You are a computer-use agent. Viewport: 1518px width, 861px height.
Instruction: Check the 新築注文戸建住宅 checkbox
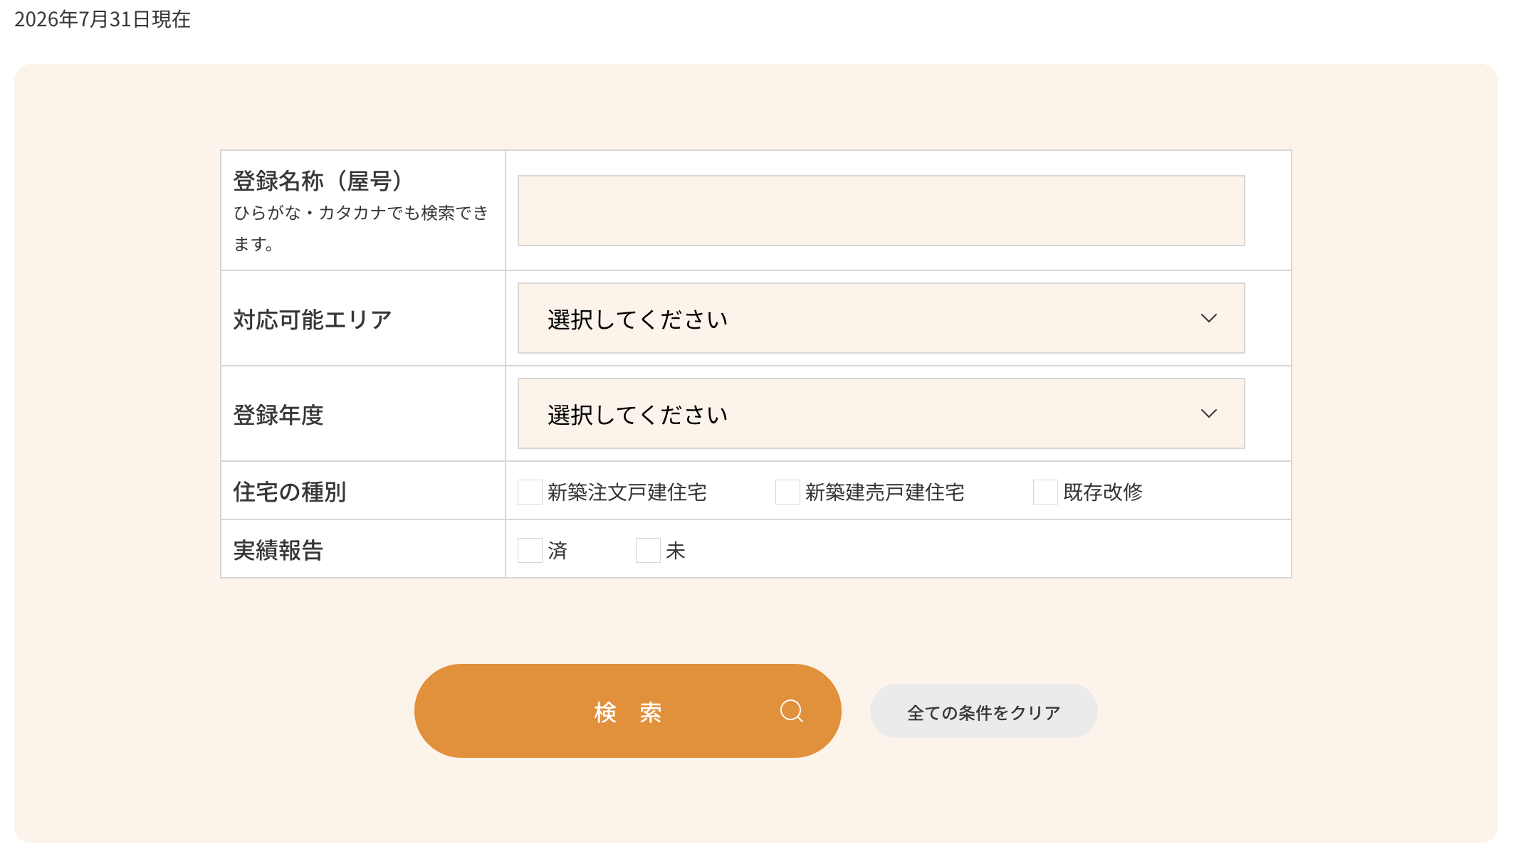[x=530, y=492]
